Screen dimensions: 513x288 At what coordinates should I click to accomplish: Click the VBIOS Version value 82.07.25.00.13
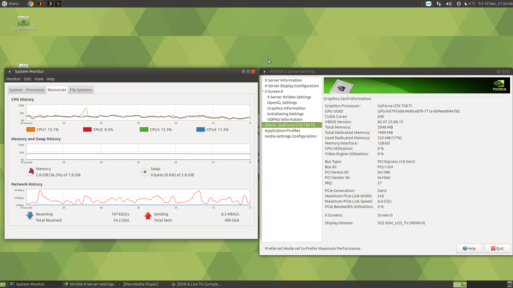point(390,122)
